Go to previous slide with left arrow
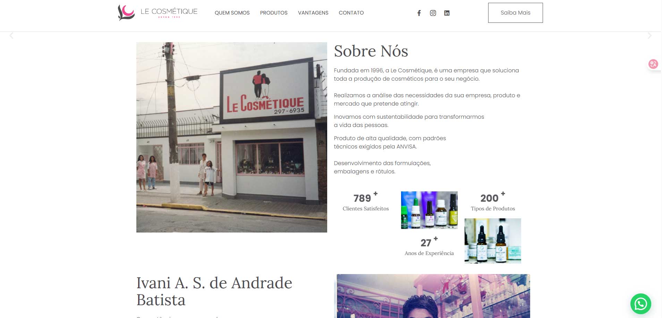Image resolution: width=662 pixels, height=318 pixels. pos(11,36)
